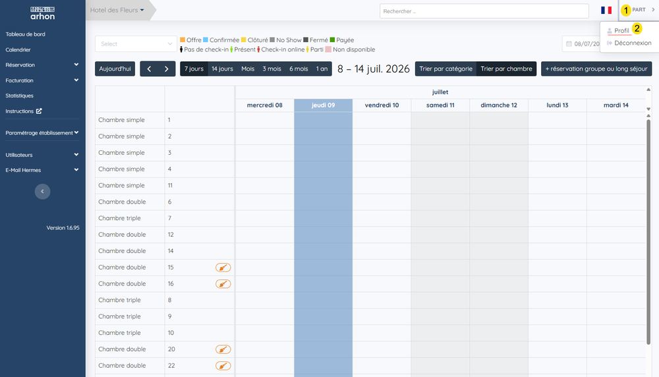Click the Déconnexion logout icon

(x=610, y=43)
